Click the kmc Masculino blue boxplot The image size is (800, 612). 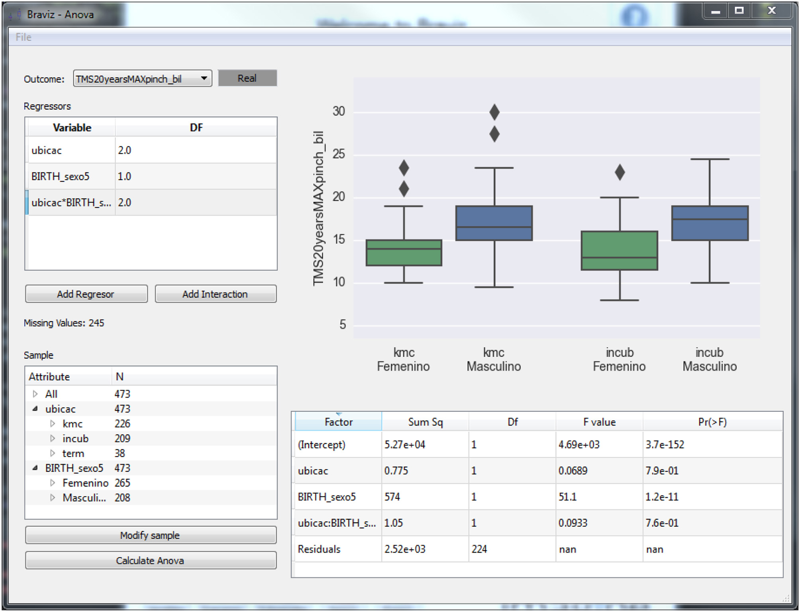tap(494, 223)
